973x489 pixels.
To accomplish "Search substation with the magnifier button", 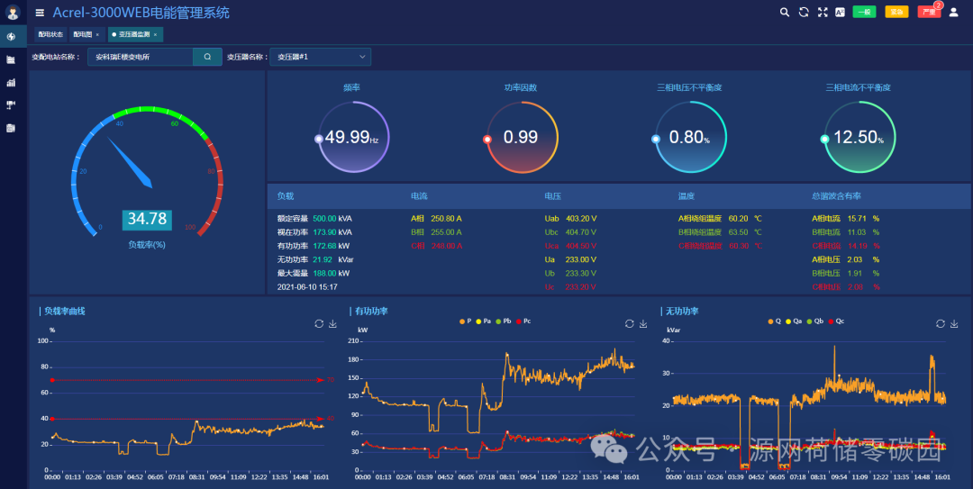I will pos(207,57).
